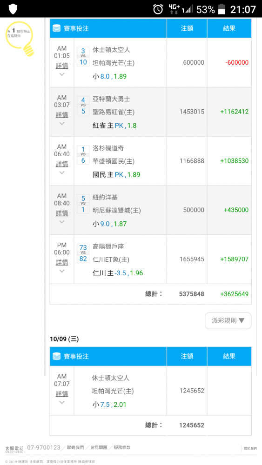Click the 結果 column header in top table
The height and width of the screenshot is (465, 262).
coord(229,28)
